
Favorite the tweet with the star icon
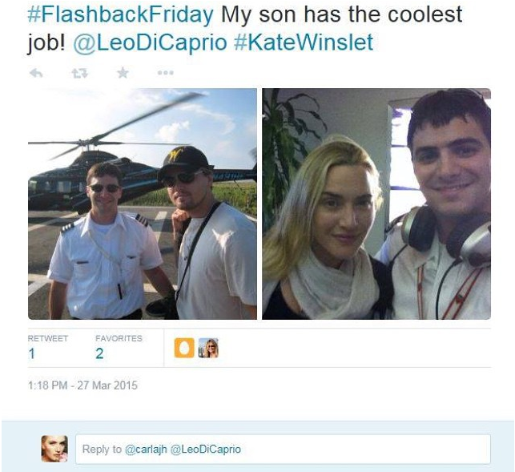123,73
